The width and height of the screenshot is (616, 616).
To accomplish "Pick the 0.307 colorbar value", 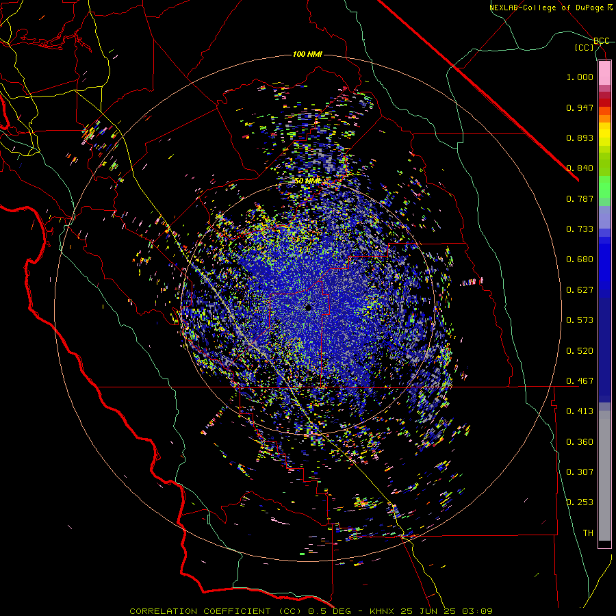I will pos(580,472).
